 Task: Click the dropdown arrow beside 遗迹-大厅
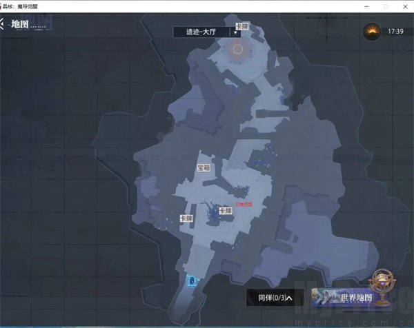[235, 32]
